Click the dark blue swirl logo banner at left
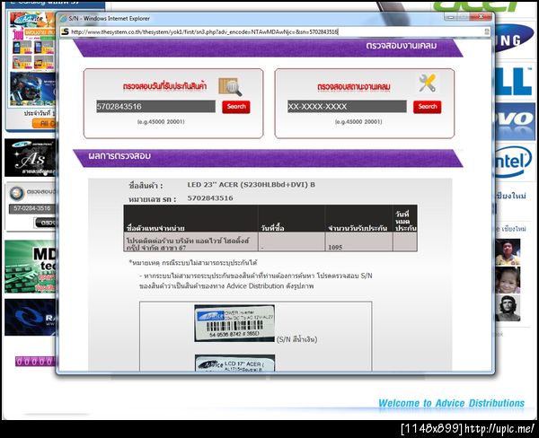The image size is (539, 438). click(31, 318)
